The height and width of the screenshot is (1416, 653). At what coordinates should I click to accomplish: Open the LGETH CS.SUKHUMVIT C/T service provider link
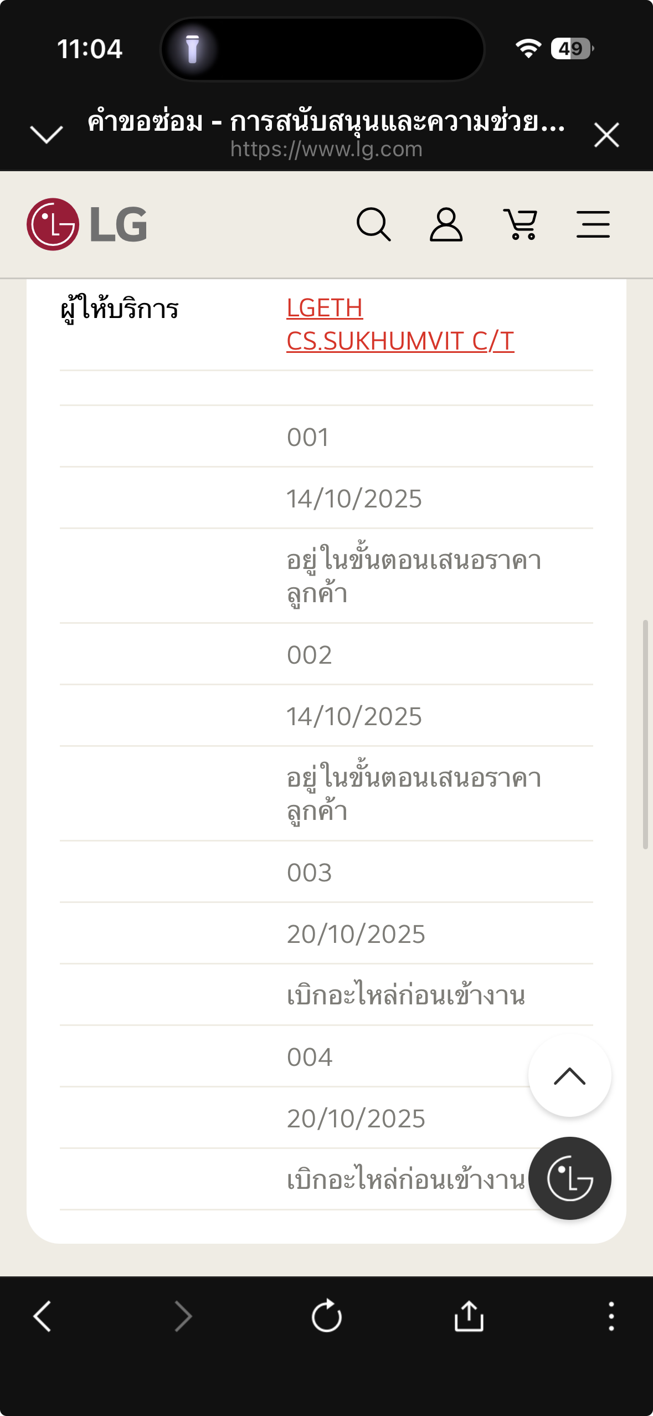(x=400, y=324)
